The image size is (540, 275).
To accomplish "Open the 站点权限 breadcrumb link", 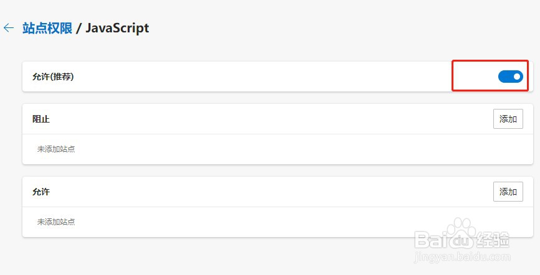I will point(47,28).
